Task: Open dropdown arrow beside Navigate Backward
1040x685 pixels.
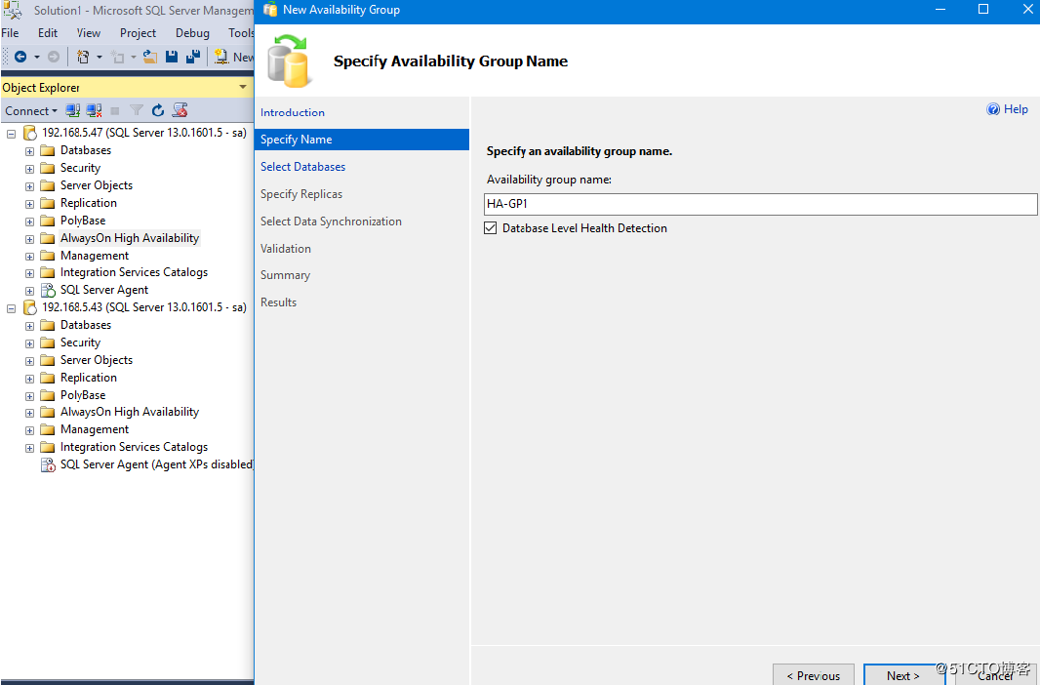Action: (x=36, y=57)
